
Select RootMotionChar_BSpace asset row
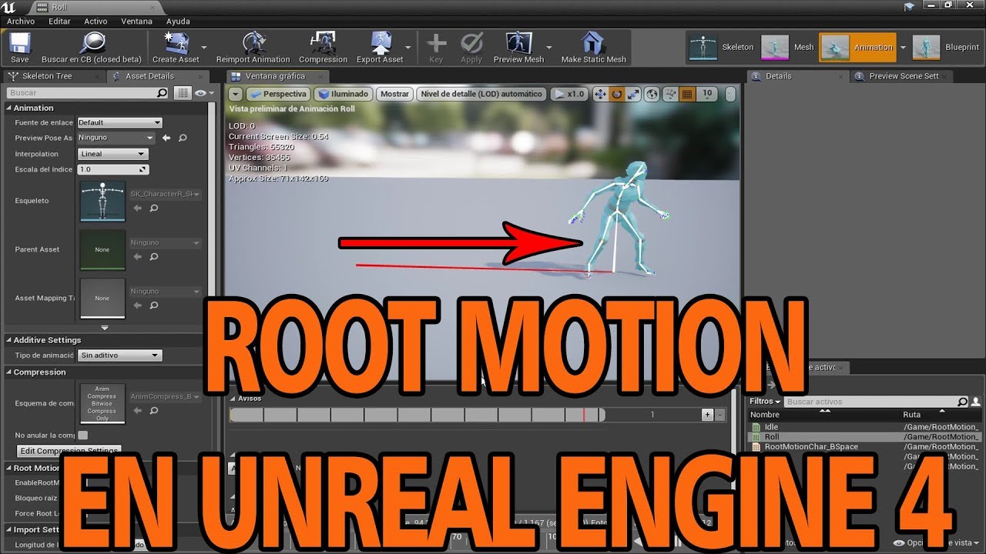click(864, 447)
